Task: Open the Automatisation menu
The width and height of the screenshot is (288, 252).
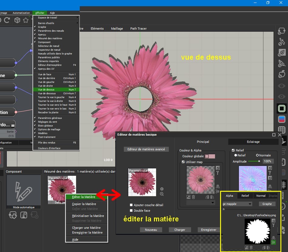Action: (x=21, y=13)
